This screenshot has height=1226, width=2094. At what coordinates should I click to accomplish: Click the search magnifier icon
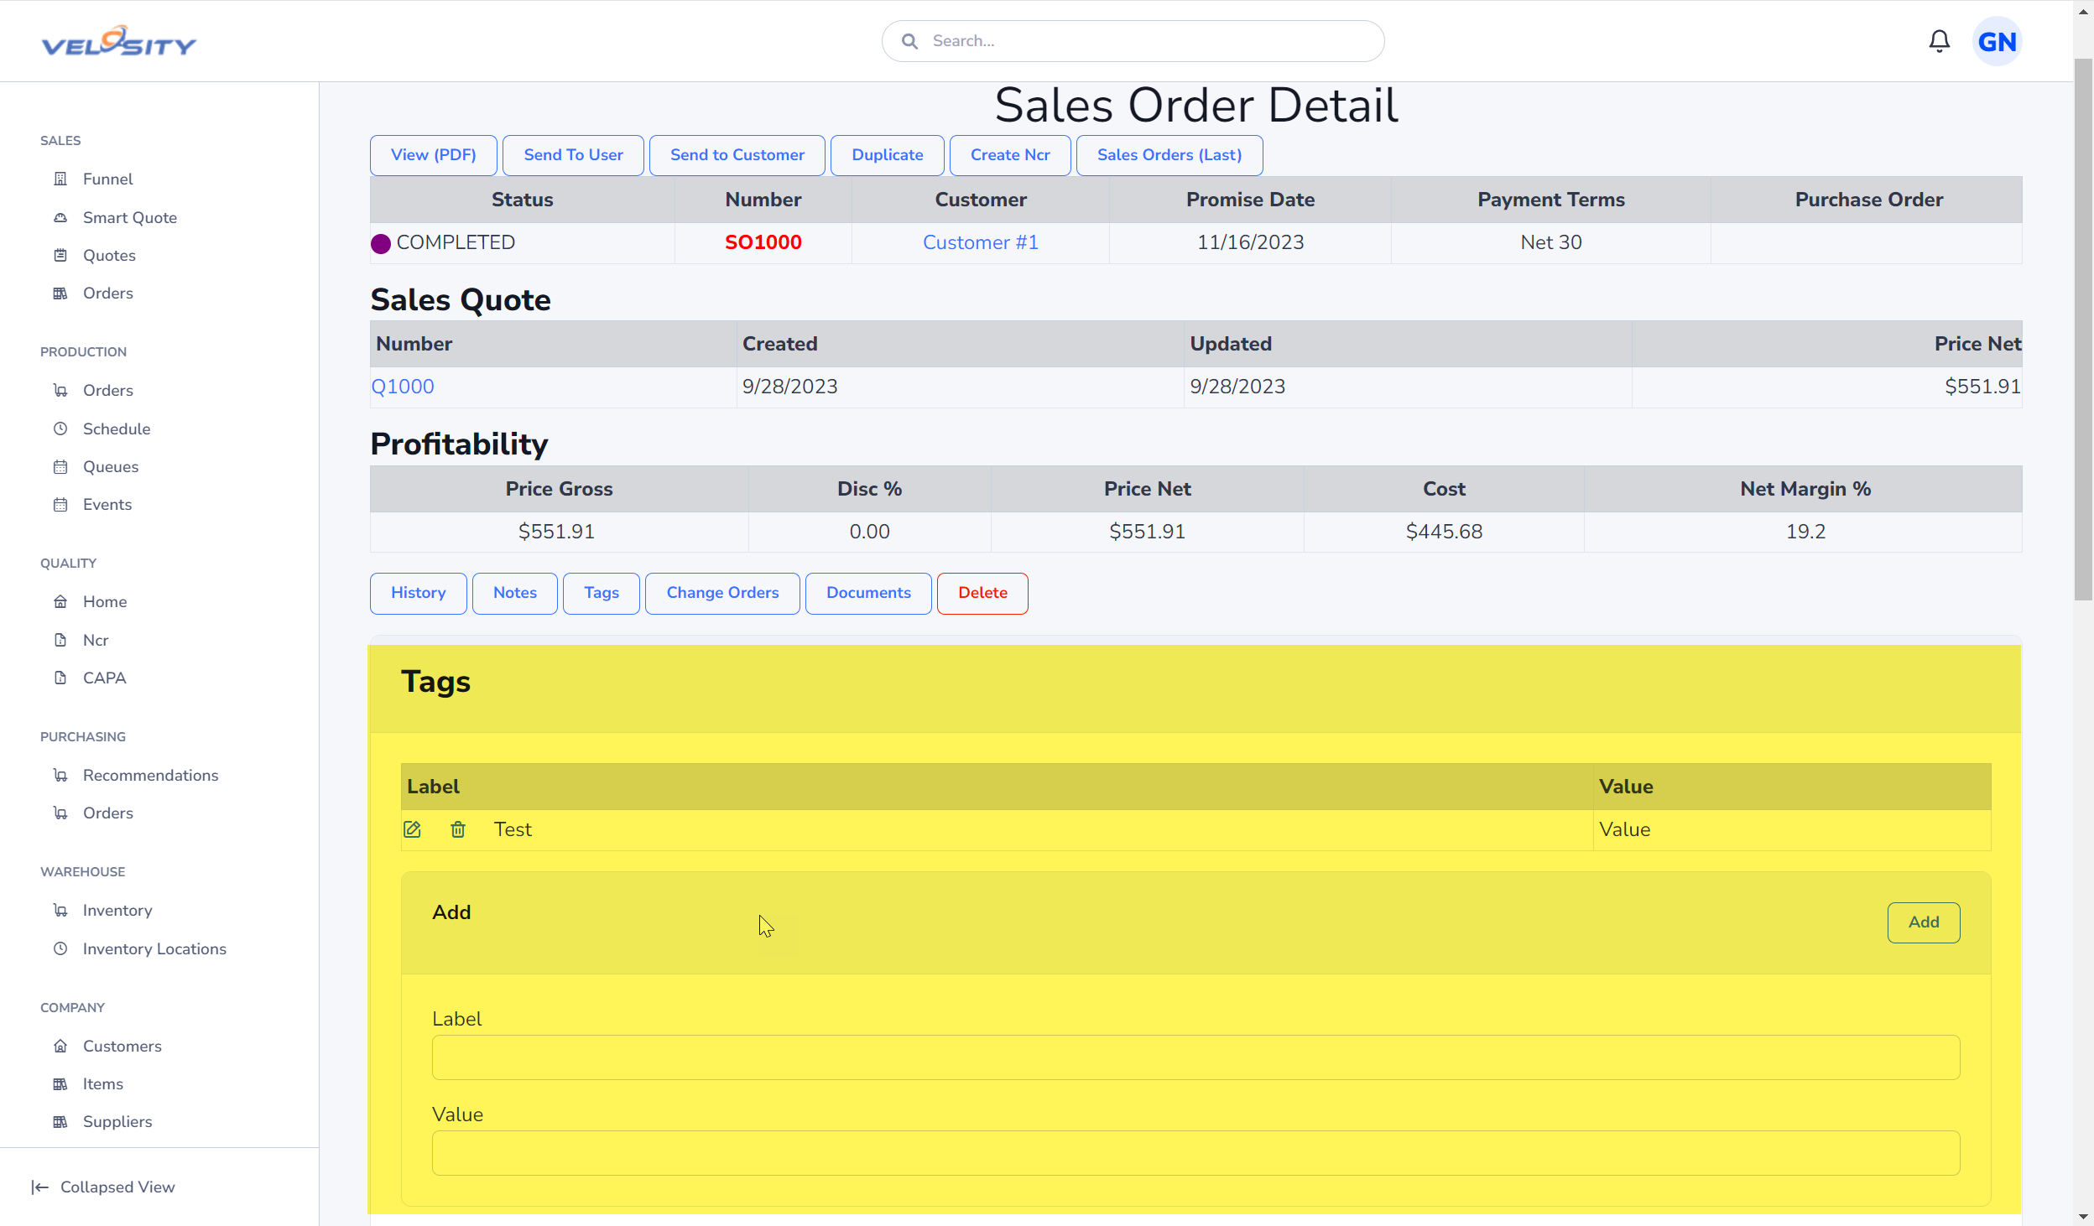[x=909, y=41]
